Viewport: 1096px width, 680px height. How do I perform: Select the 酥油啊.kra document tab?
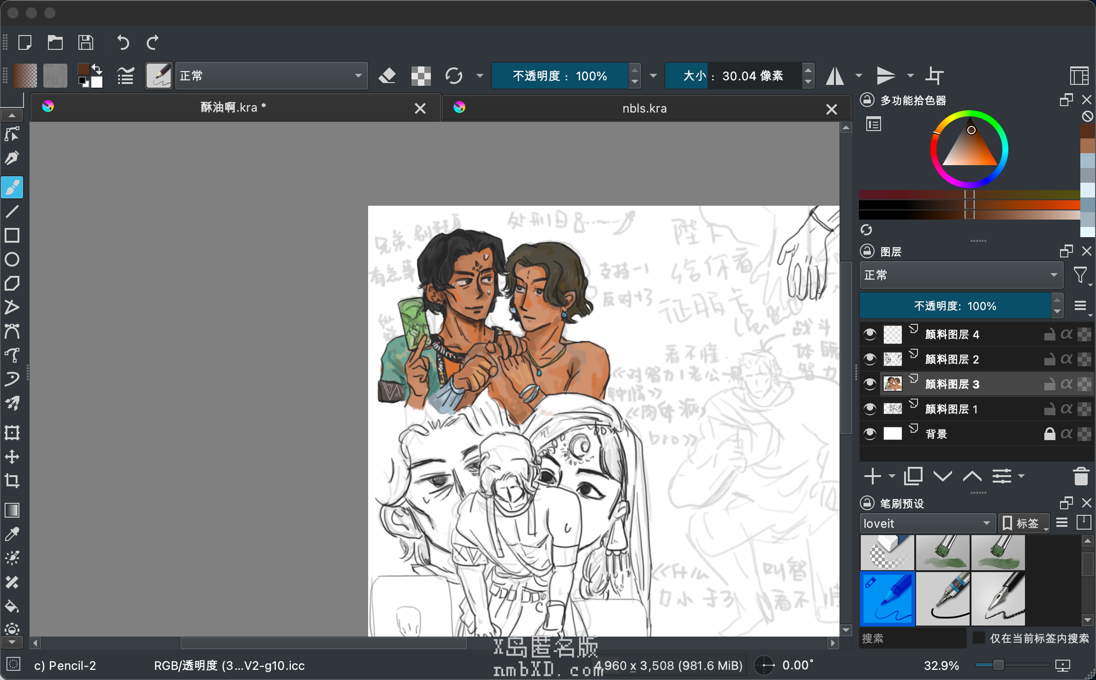pos(233,107)
